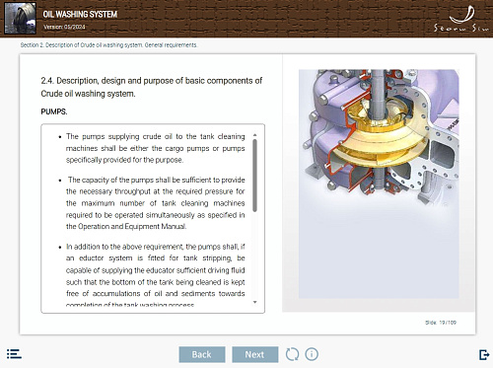Click the reload slide circular arrows icon
This screenshot has width=493, height=368.
[292, 354]
